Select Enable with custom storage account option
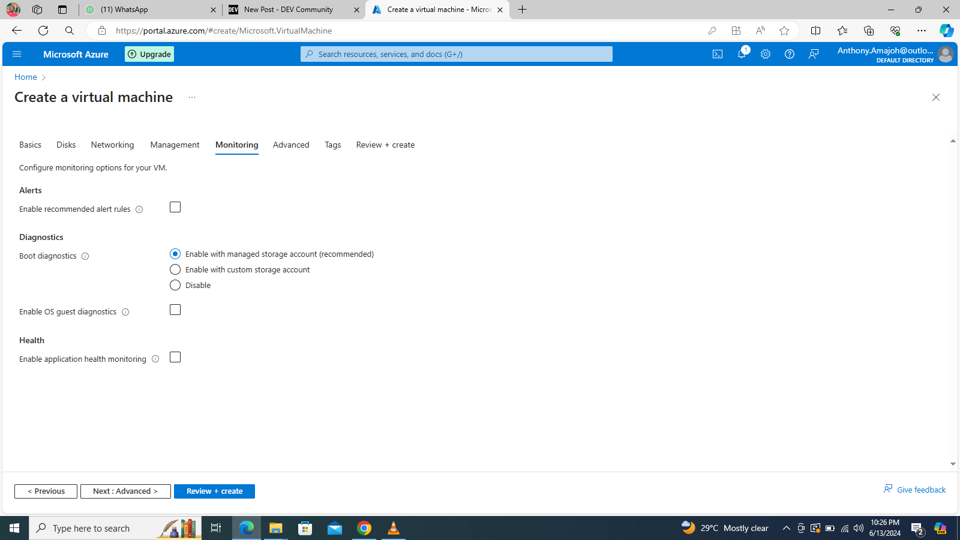Image resolution: width=960 pixels, height=540 pixels. click(175, 269)
